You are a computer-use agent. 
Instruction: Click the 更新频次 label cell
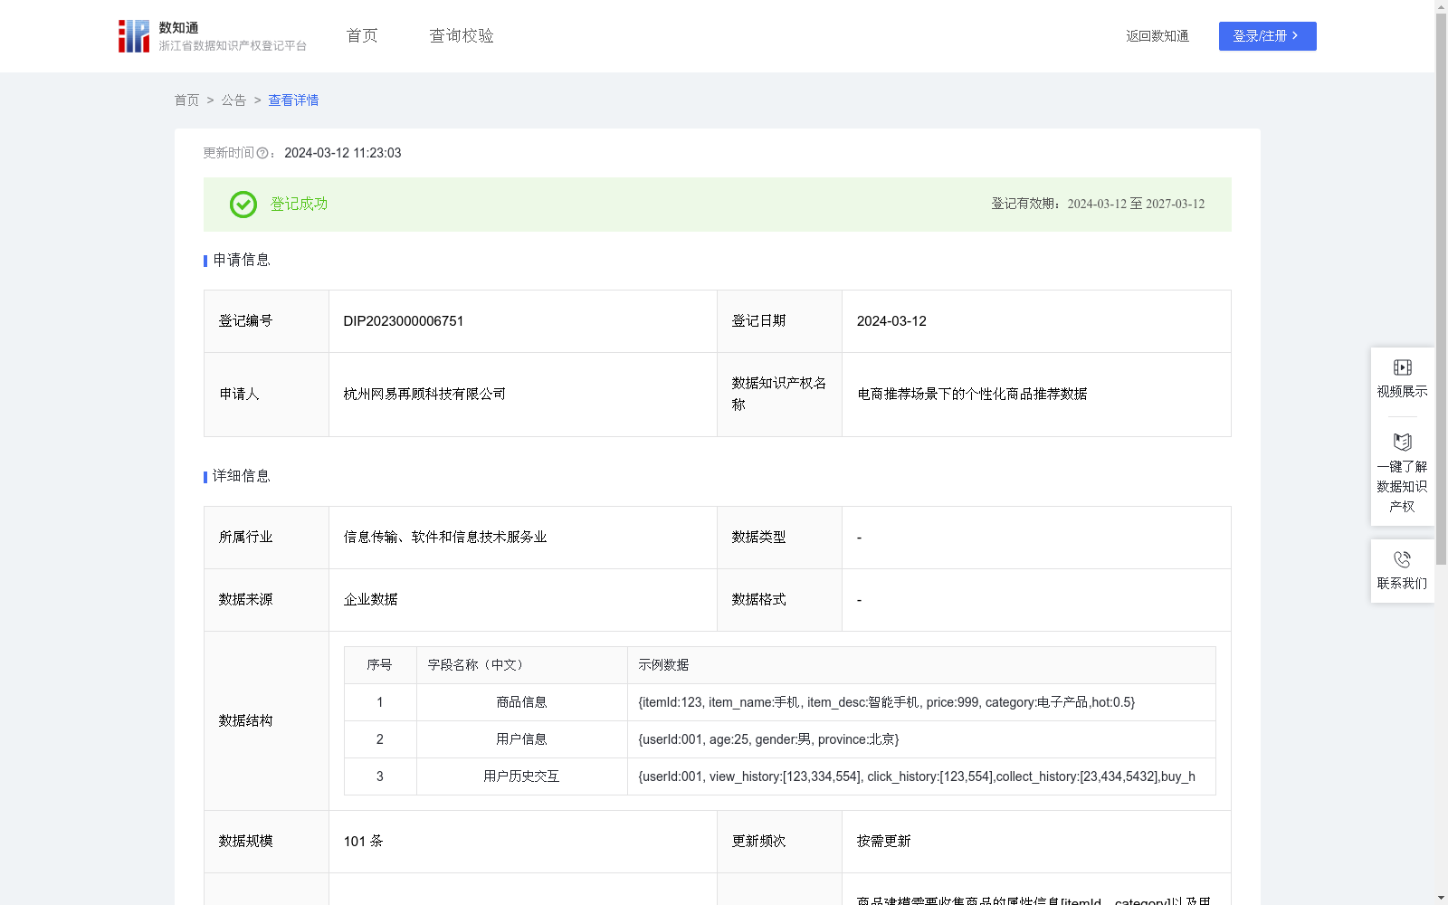pos(780,842)
